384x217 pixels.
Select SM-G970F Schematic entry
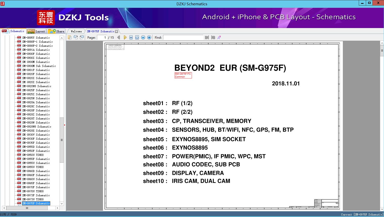click(x=36, y=187)
